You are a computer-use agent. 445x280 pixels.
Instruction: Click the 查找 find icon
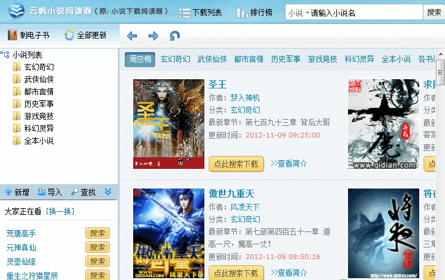pyautogui.click(x=83, y=192)
